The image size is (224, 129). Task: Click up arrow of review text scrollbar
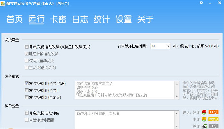click(177, 114)
